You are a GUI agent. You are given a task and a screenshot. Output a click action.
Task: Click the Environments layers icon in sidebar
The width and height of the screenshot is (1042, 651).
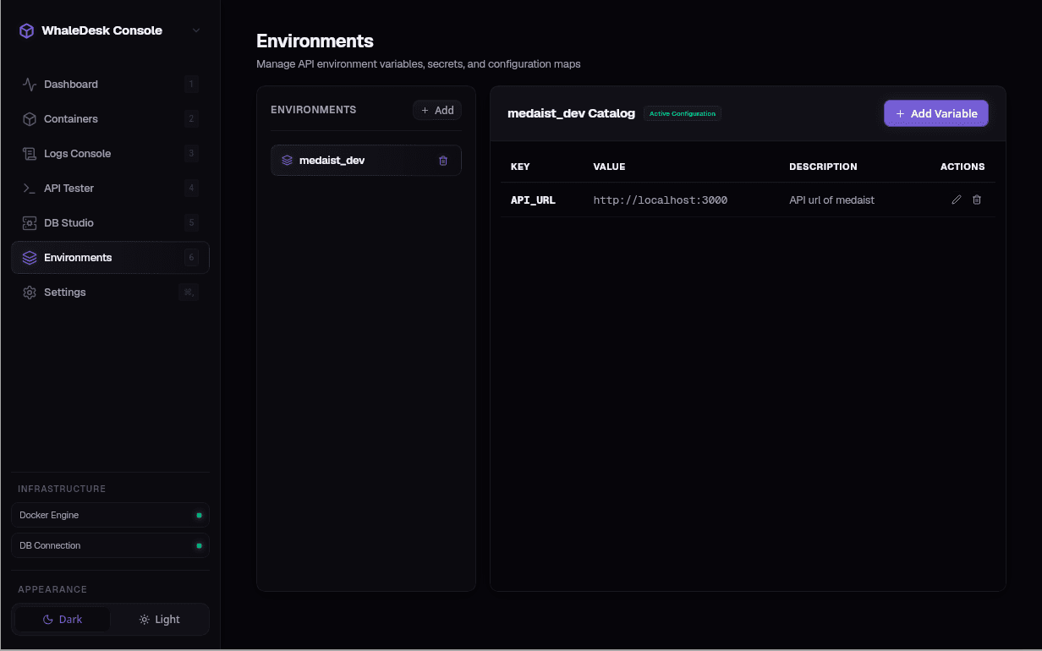tap(30, 258)
